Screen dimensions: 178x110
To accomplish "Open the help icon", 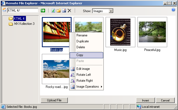I will pyautogui.click(x=173, y=10).
